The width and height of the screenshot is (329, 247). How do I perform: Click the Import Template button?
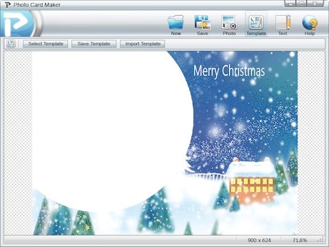[143, 44]
